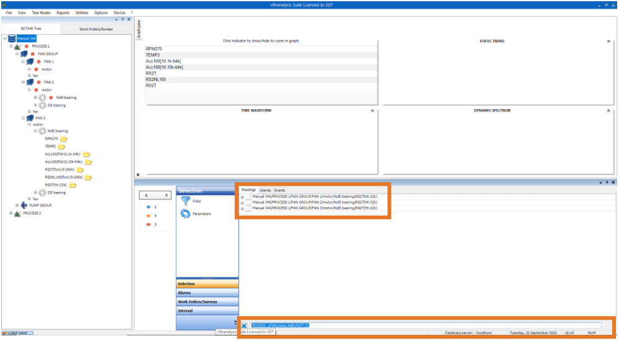
Task: Open the Interval section button
Action: (207, 311)
